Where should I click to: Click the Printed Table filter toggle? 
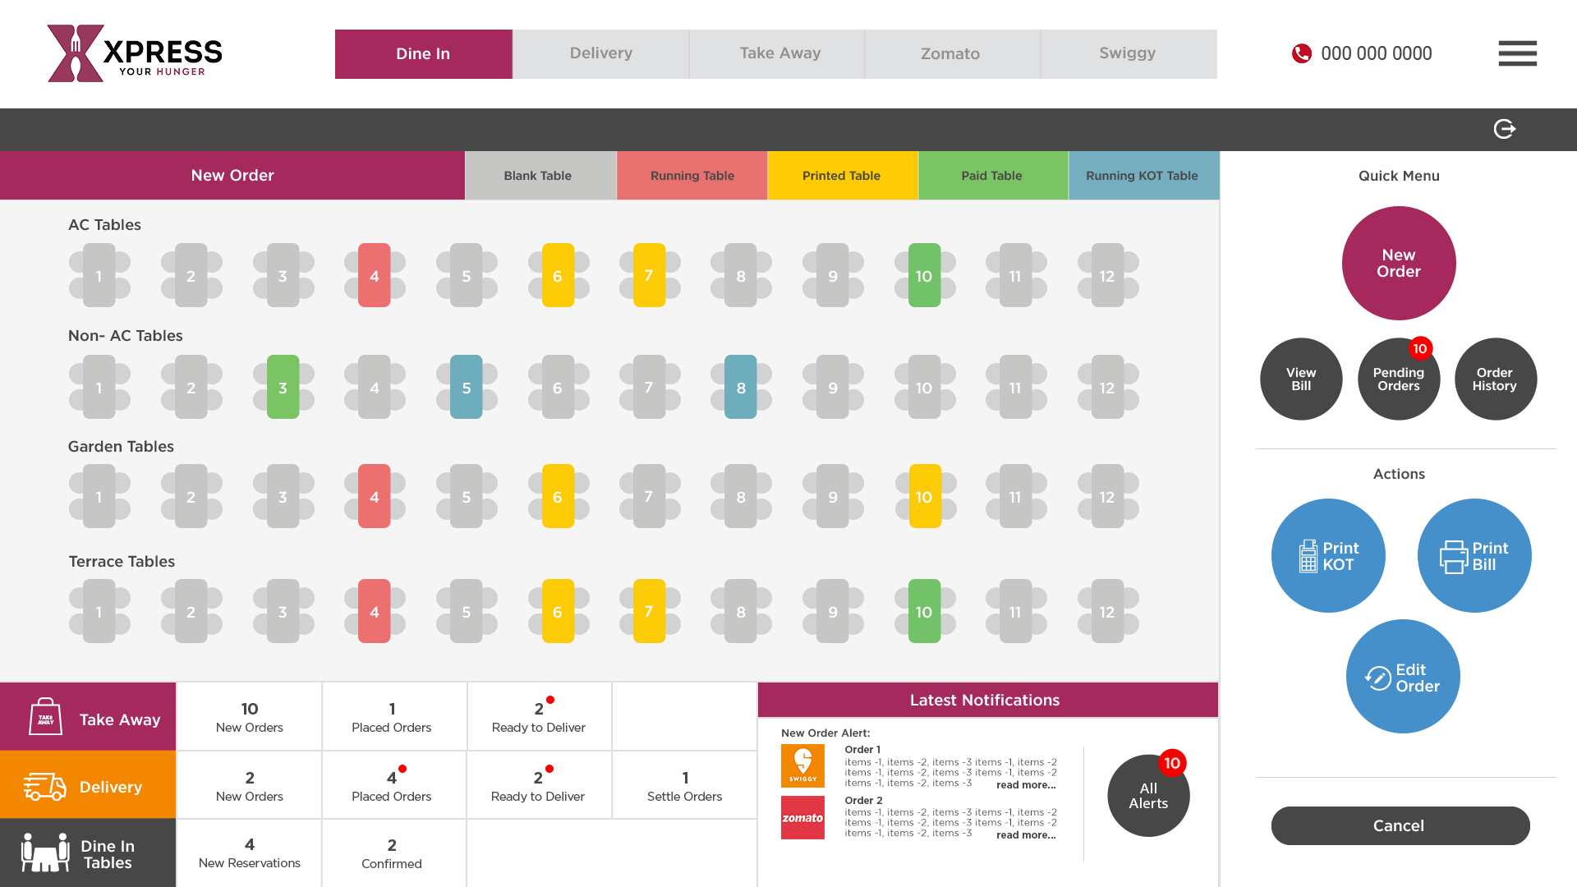(842, 174)
